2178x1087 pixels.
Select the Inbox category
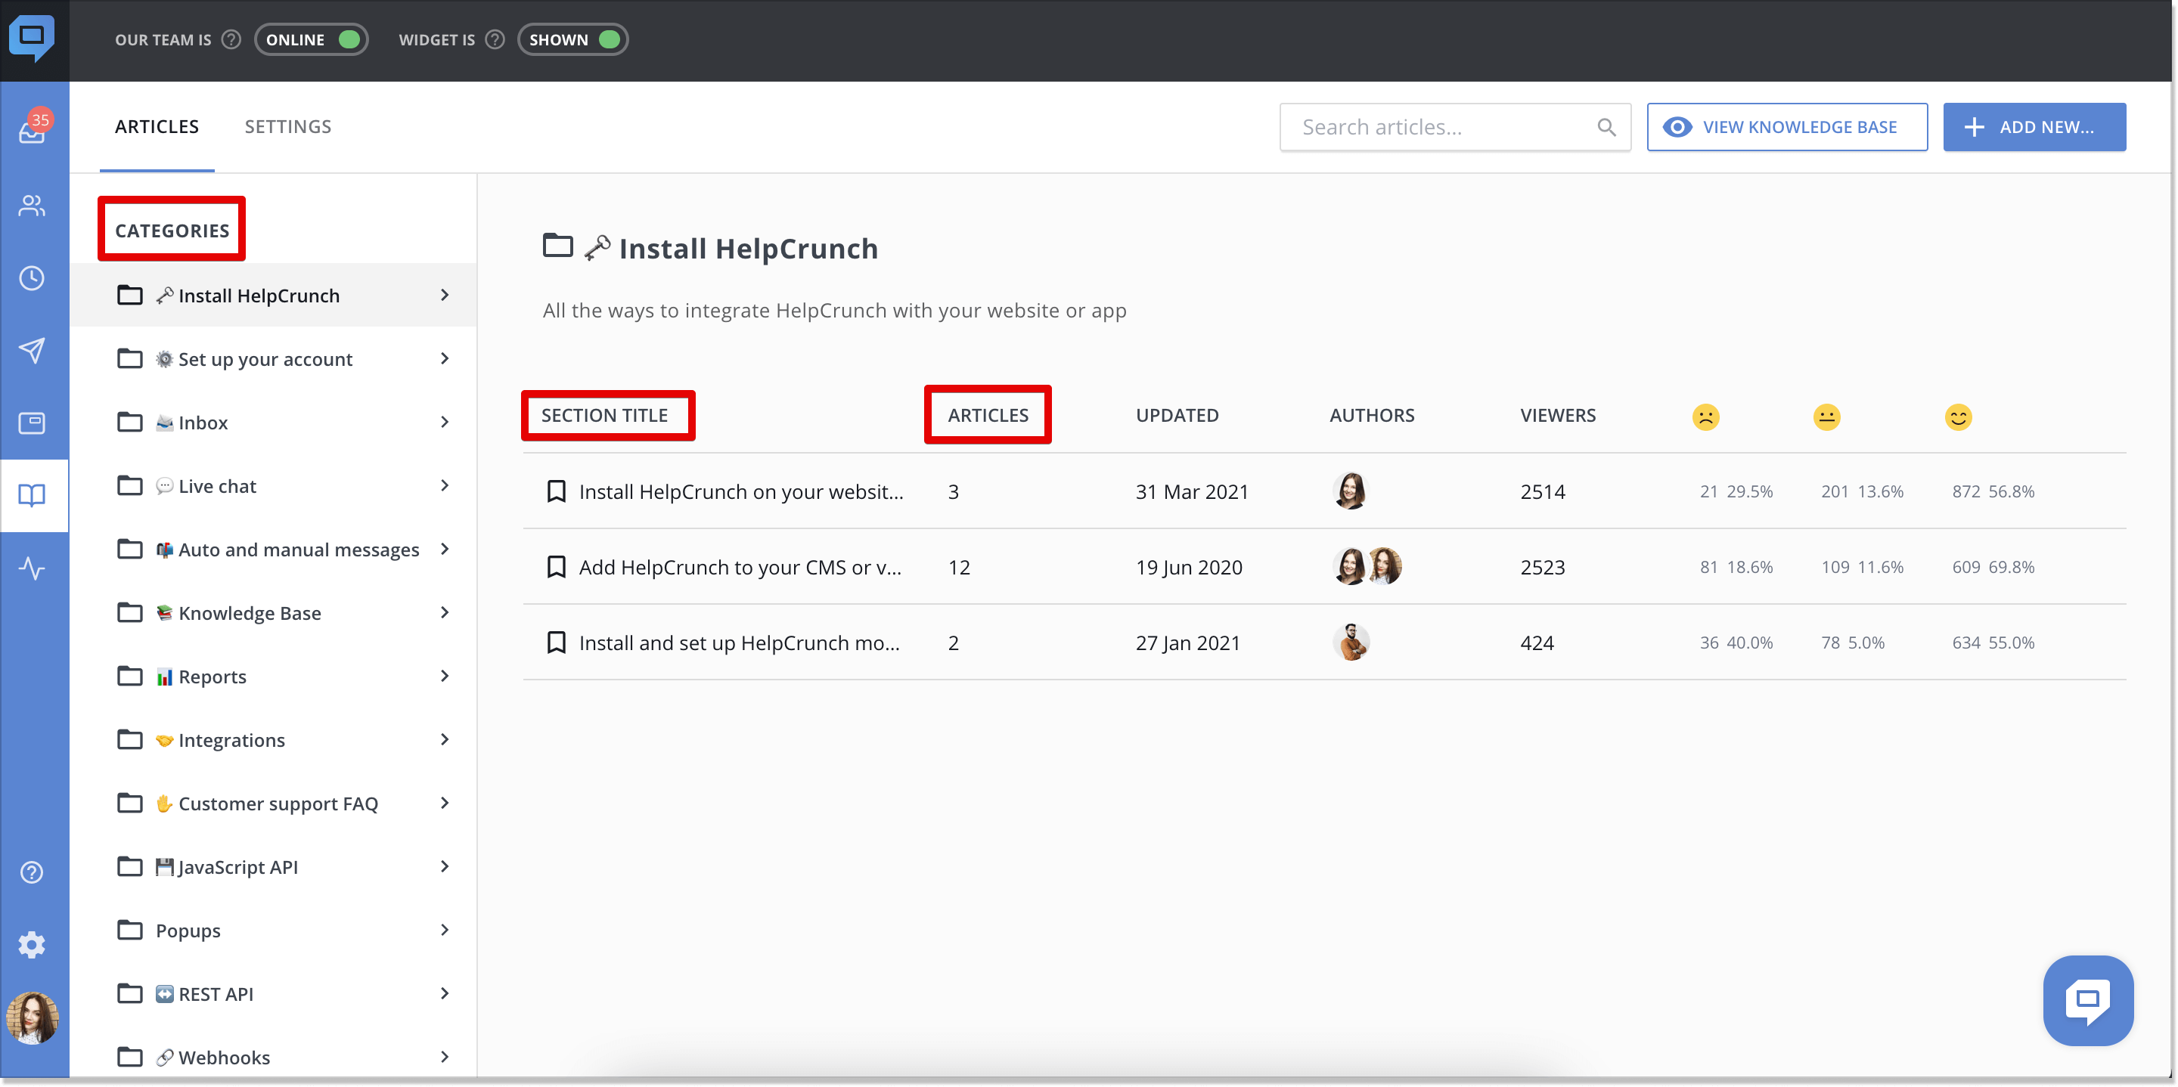click(x=273, y=422)
